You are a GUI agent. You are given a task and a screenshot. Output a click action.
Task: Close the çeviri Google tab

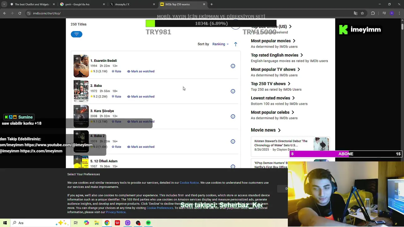tap(104, 4)
